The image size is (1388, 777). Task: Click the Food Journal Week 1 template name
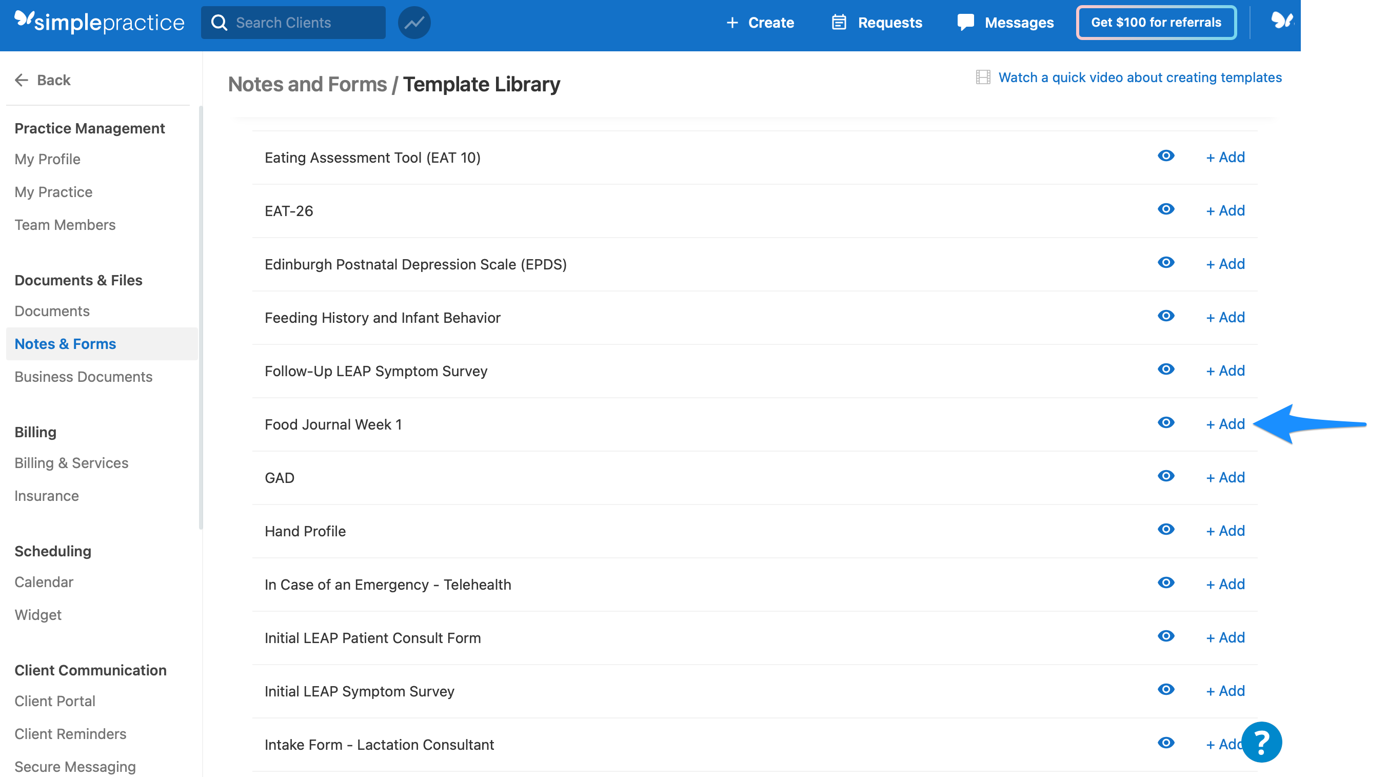(x=333, y=424)
